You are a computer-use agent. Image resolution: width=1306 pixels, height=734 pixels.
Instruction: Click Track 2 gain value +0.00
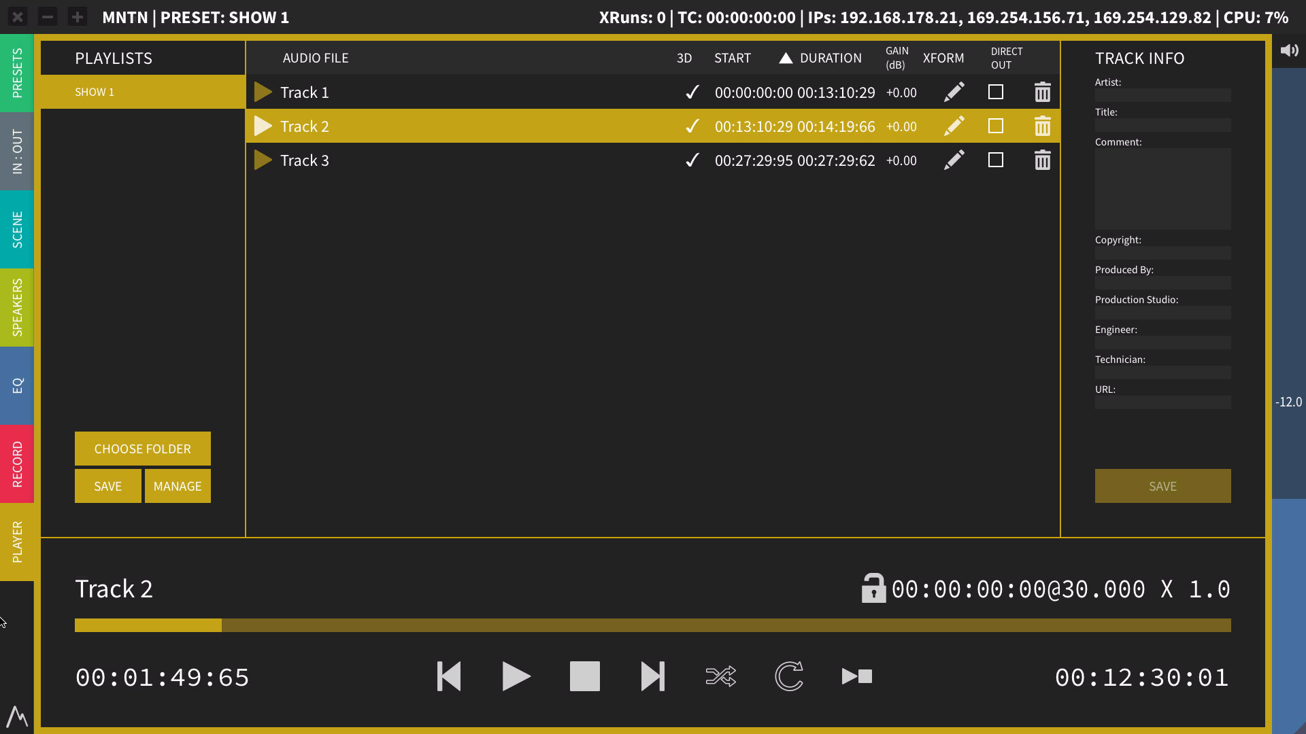[901, 126]
